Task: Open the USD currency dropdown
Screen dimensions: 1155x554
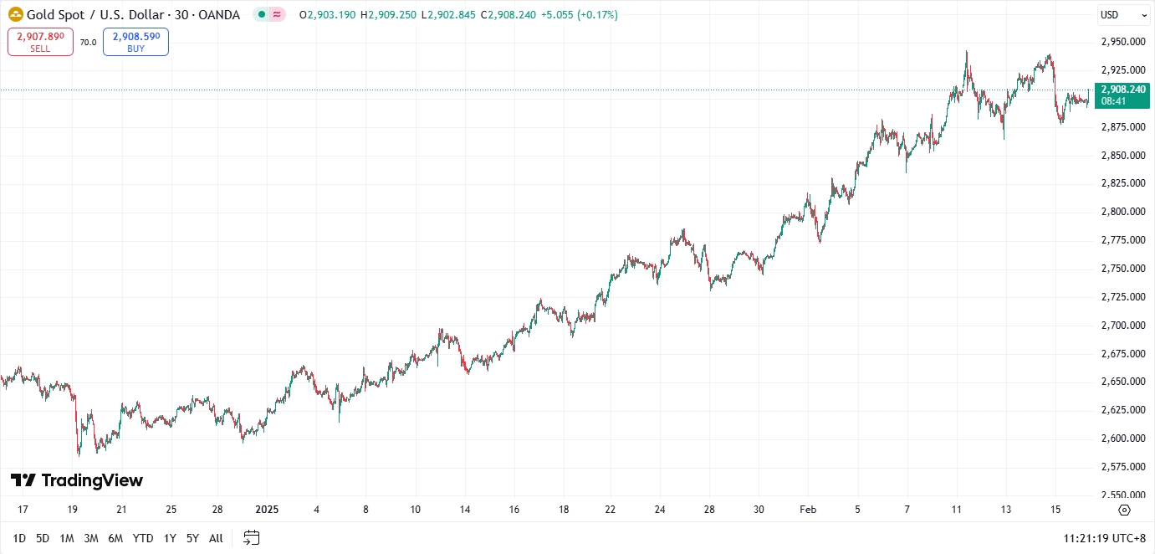Action: pyautogui.click(x=1123, y=15)
